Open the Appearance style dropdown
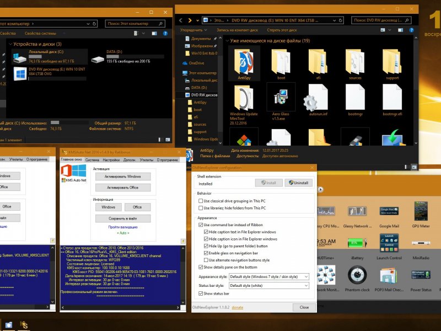The height and width of the screenshot is (331, 441). [269, 277]
